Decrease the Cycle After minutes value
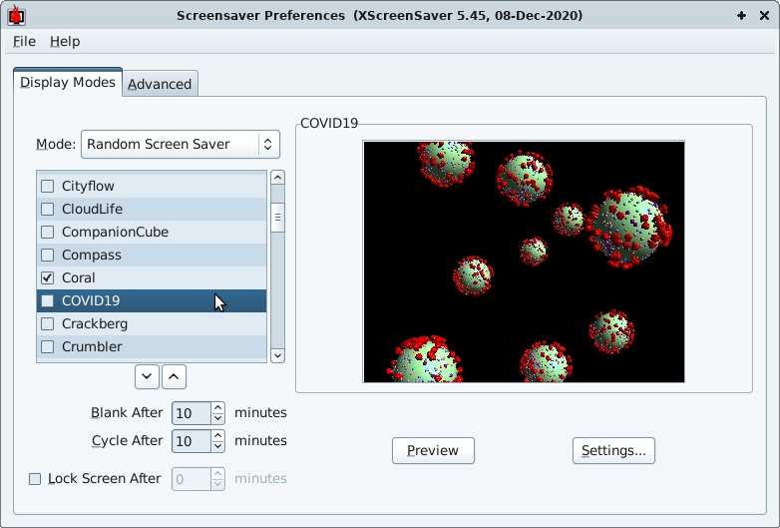 [217, 446]
